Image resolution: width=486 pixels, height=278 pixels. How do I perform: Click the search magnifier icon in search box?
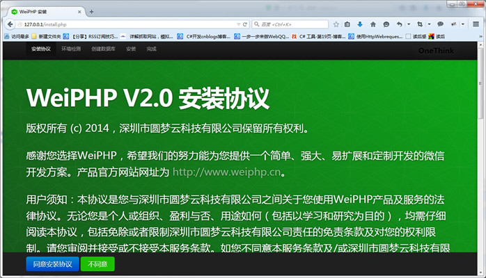pos(257,24)
